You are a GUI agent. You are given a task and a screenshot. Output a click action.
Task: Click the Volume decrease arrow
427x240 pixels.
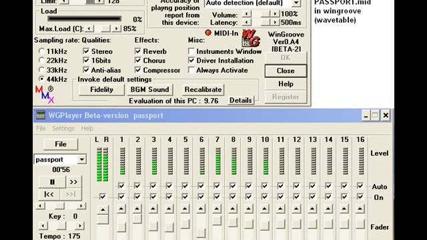247,13
